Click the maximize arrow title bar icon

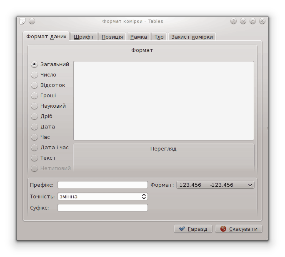pyautogui.click(x=252, y=21)
